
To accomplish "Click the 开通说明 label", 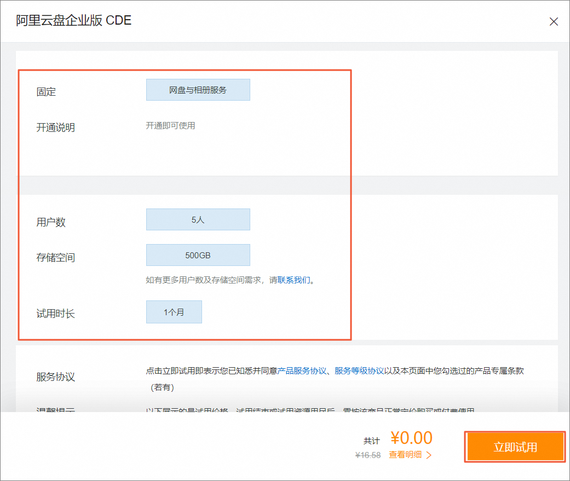I will click(x=56, y=128).
